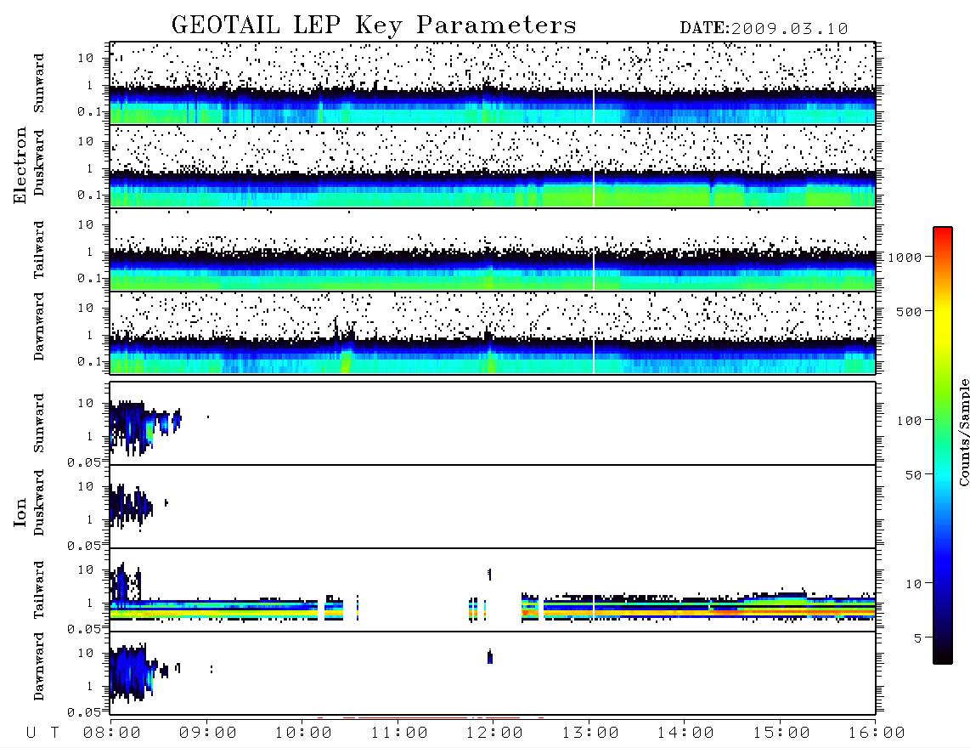Viewport: 970px width, 748px height.
Task: Click the Electron Tailward spectrogram panel
Action: pyautogui.click(x=493, y=250)
